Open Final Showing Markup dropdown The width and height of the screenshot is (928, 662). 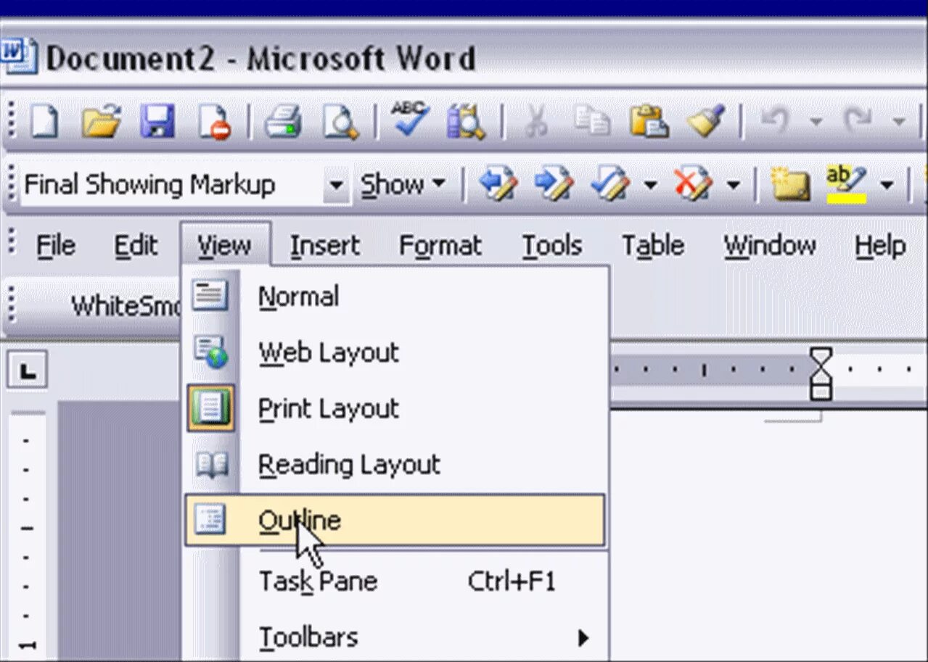[335, 186]
